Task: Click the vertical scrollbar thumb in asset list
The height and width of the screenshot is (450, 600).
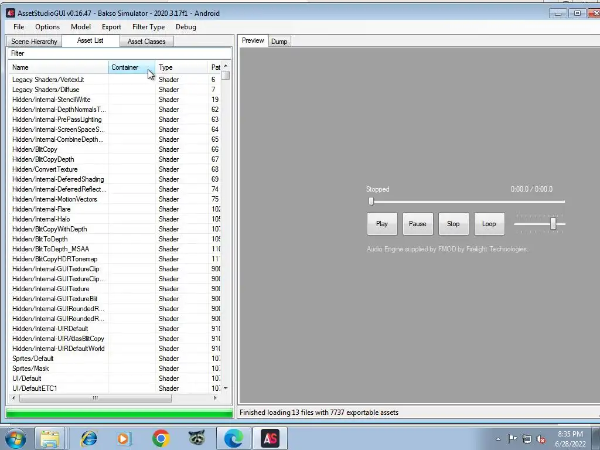Action: [x=226, y=75]
